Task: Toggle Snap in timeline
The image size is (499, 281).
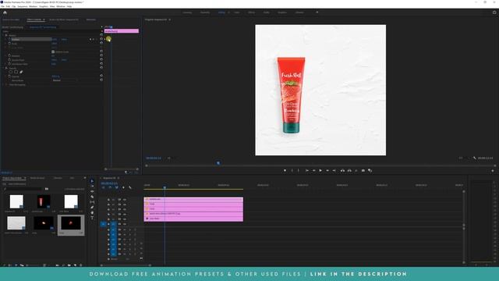Action: [x=110, y=187]
